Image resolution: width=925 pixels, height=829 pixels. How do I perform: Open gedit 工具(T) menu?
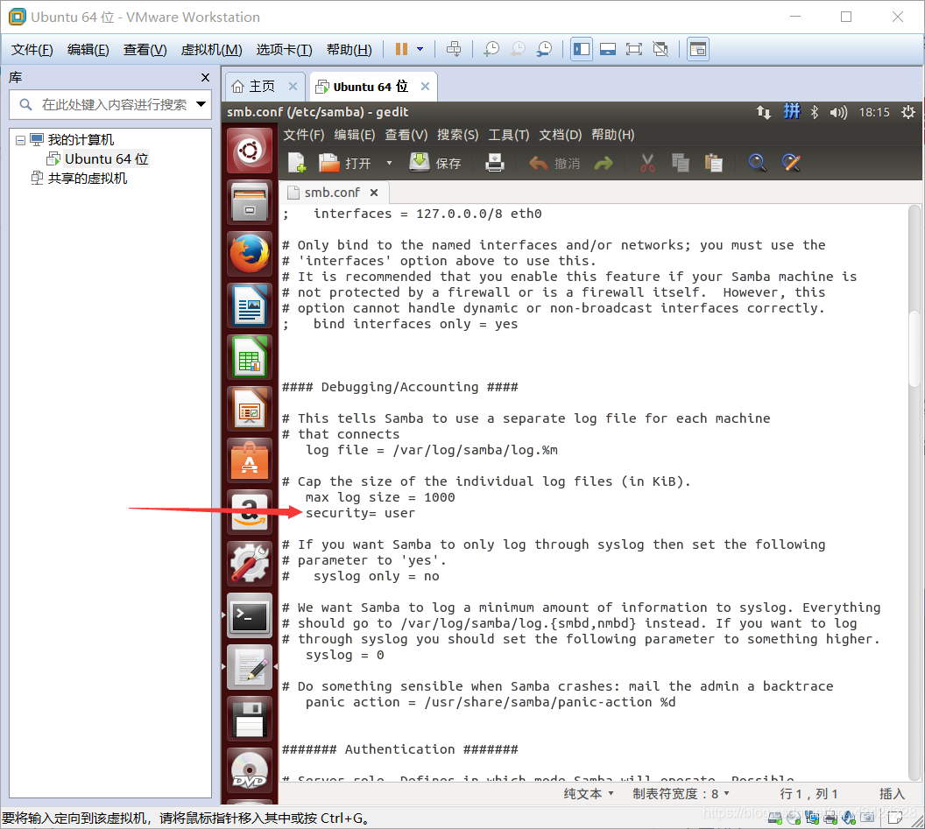tap(509, 135)
